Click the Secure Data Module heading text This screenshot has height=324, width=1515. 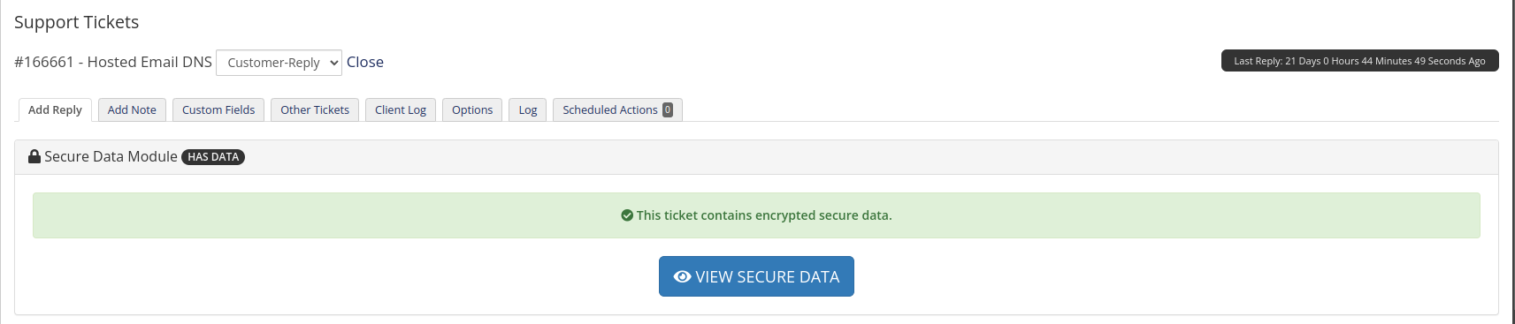tap(111, 156)
